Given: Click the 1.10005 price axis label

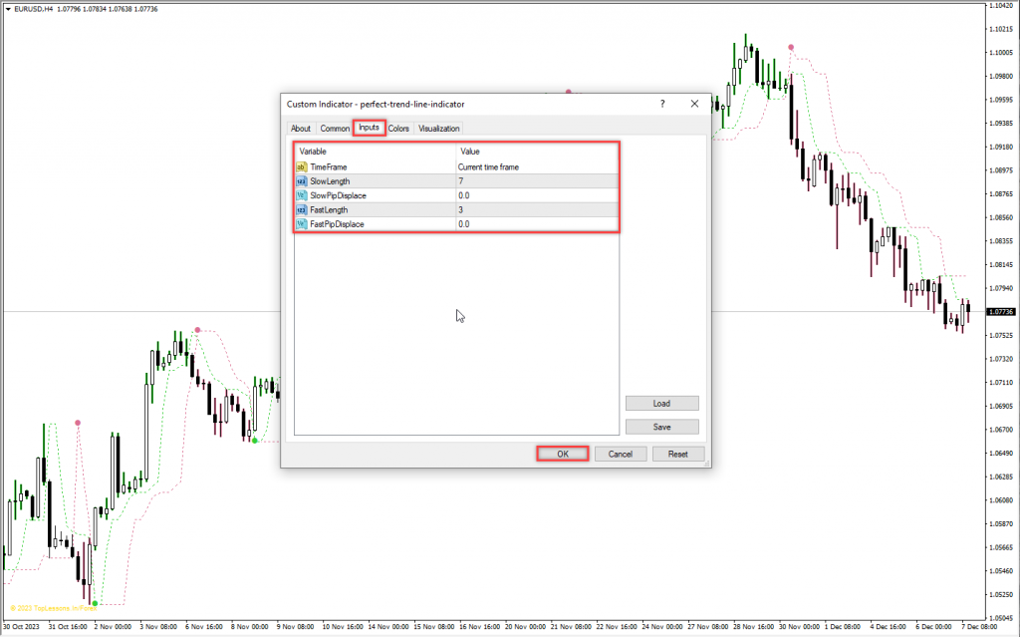Looking at the screenshot, I should click(1001, 52).
